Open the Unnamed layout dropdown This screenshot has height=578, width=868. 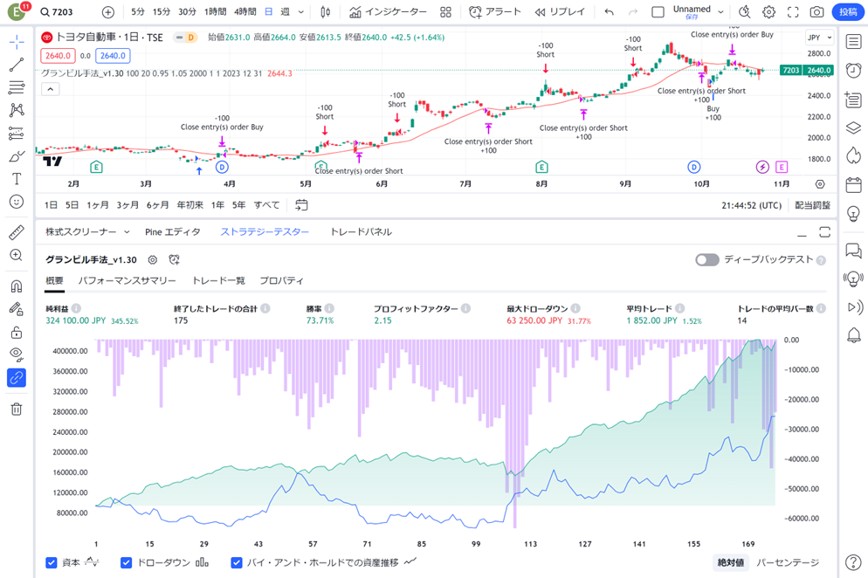pos(720,12)
